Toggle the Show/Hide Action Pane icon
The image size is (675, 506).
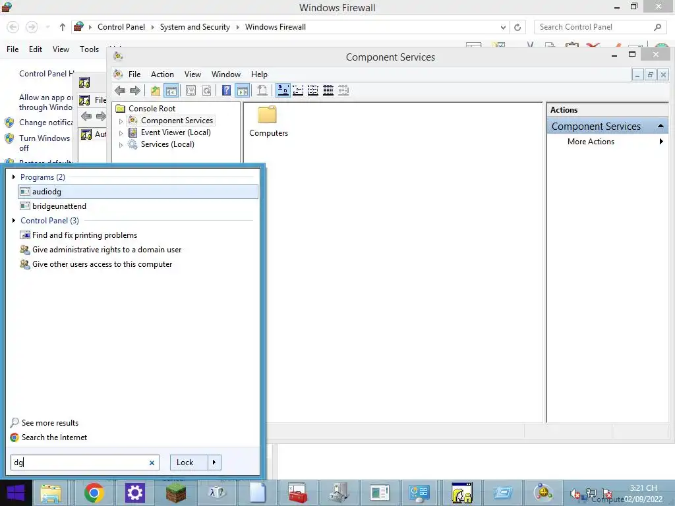click(243, 90)
